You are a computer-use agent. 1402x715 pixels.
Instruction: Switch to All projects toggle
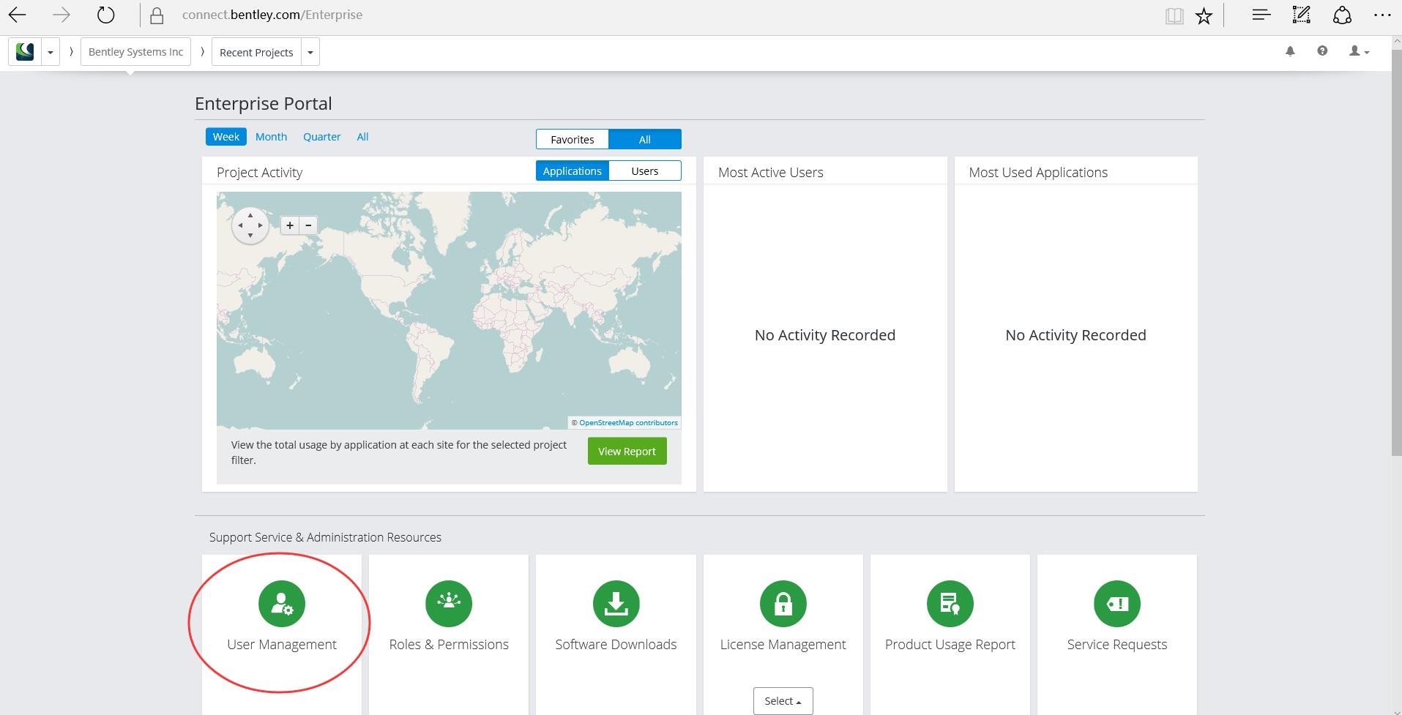[645, 139]
